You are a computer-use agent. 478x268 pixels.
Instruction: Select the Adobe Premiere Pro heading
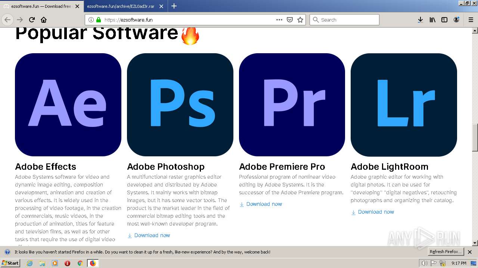tap(282, 166)
